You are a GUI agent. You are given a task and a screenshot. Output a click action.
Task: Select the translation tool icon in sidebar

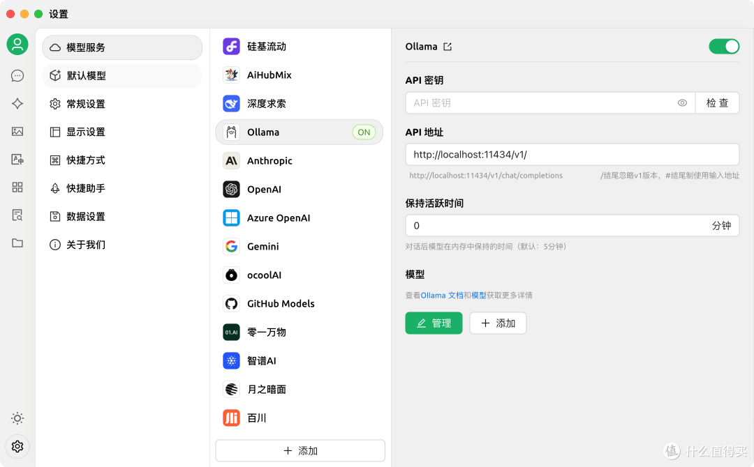point(17,159)
